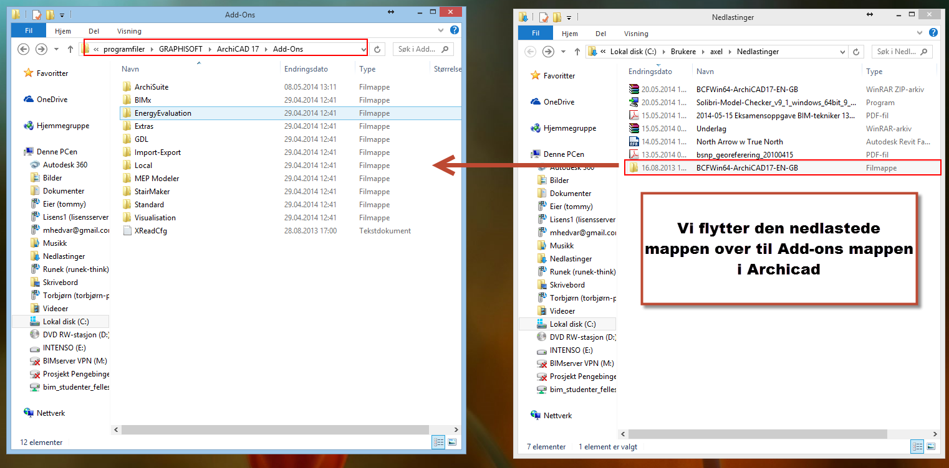Open the Del tab in the Add-Ons window
Screen dimensions: 949x468
click(94, 31)
